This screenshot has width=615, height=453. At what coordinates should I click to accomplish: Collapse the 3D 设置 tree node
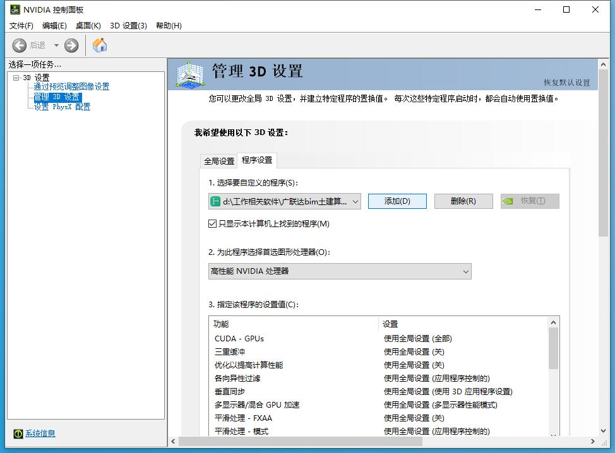tap(16, 78)
